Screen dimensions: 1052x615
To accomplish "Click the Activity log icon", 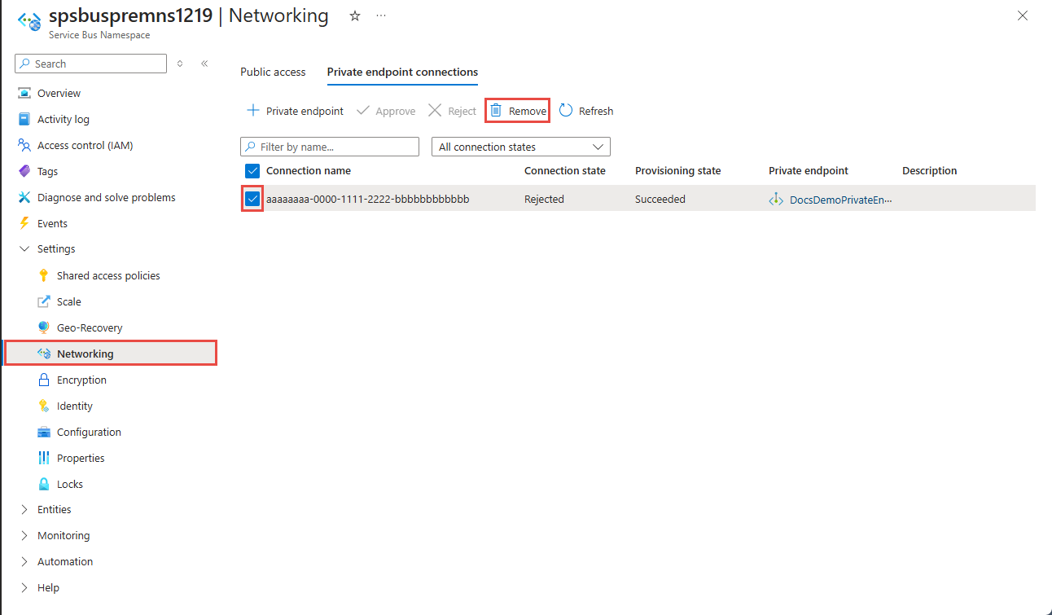I will point(24,119).
